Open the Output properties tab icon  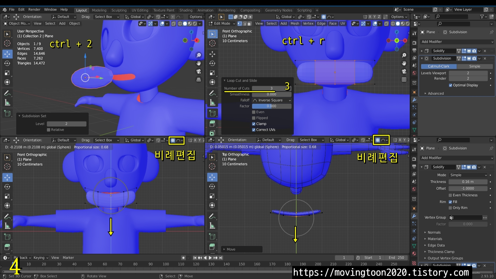point(414,50)
